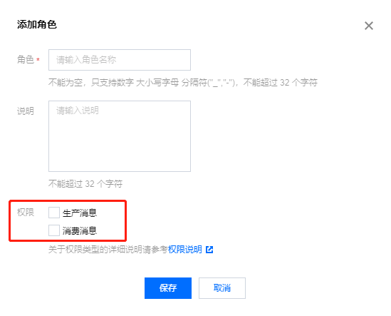Screen dimensions: 391x316
Task: Click the 添加角色 dialog title
Action: [x=37, y=24]
